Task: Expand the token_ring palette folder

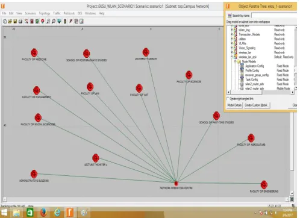Action: 232,30
